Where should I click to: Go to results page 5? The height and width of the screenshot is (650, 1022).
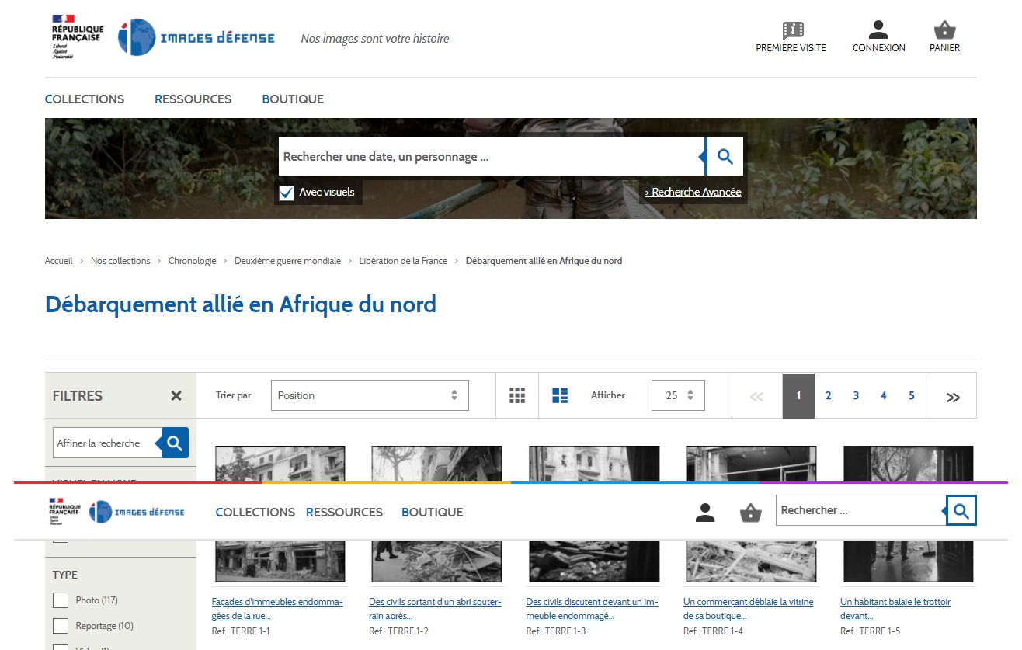(x=911, y=396)
